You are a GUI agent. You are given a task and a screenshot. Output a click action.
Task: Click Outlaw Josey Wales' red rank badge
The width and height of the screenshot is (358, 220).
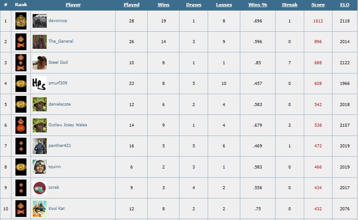click(x=21, y=125)
